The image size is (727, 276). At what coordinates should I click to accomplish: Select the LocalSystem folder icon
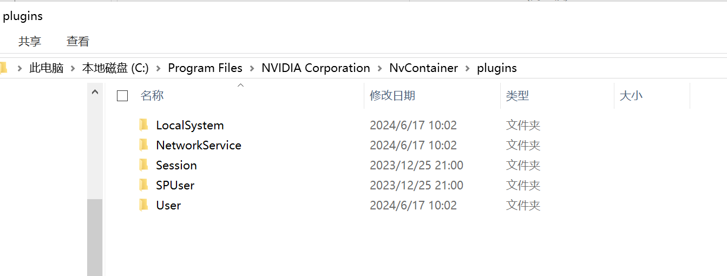click(x=143, y=125)
